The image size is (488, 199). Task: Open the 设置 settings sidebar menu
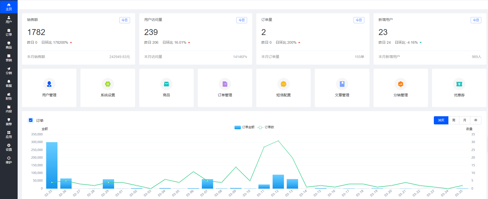(x=9, y=147)
